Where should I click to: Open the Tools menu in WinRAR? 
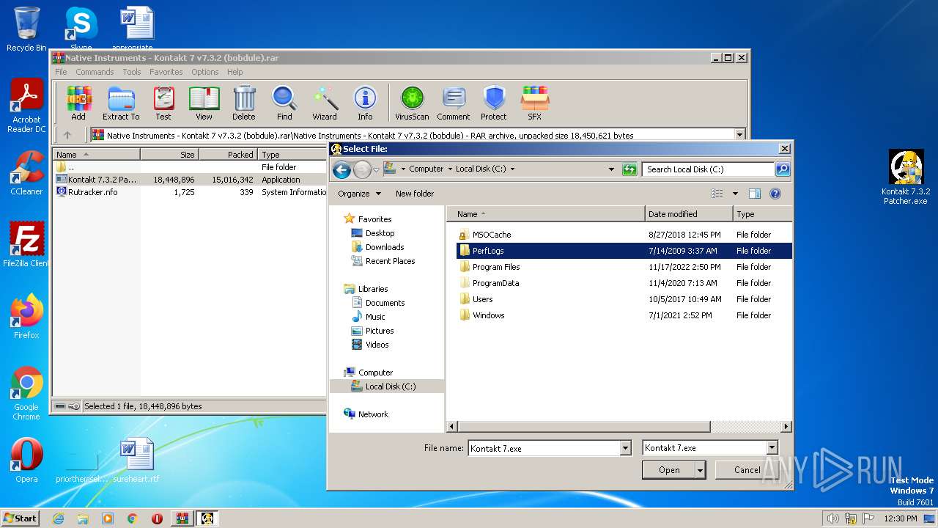click(x=132, y=72)
